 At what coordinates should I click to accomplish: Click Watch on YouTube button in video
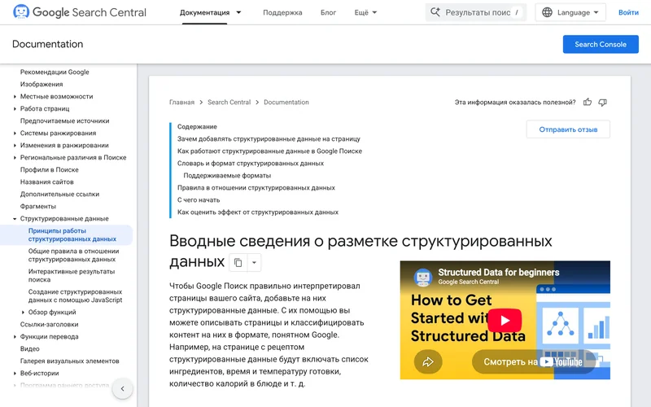click(x=534, y=361)
